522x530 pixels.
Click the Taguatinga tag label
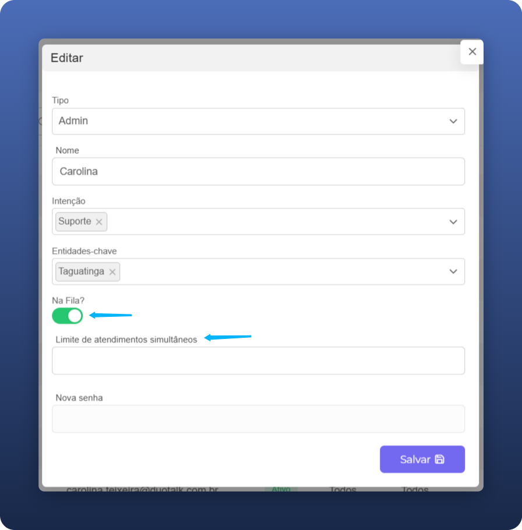point(81,271)
